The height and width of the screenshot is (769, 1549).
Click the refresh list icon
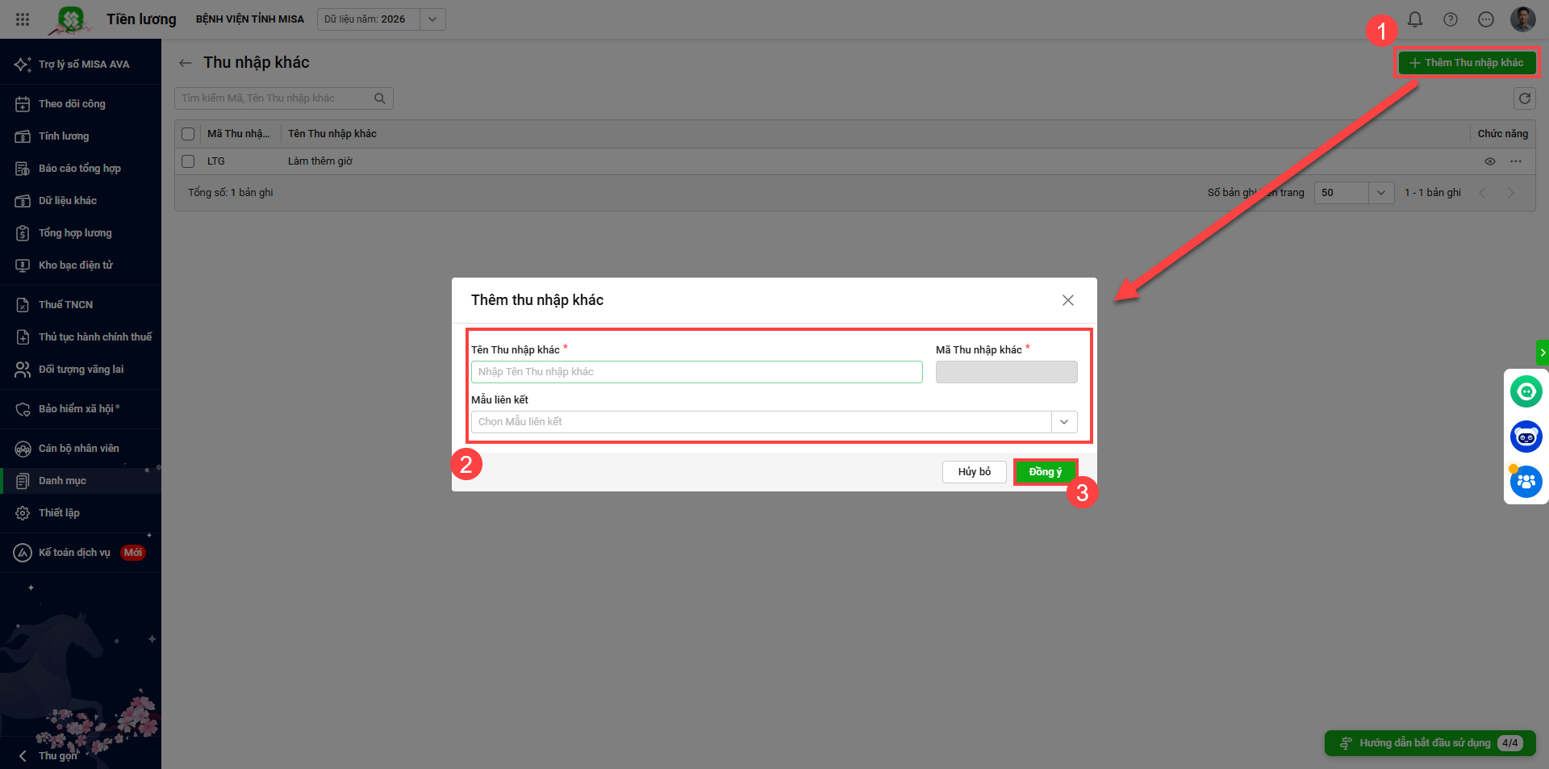pyautogui.click(x=1524, y=98)
